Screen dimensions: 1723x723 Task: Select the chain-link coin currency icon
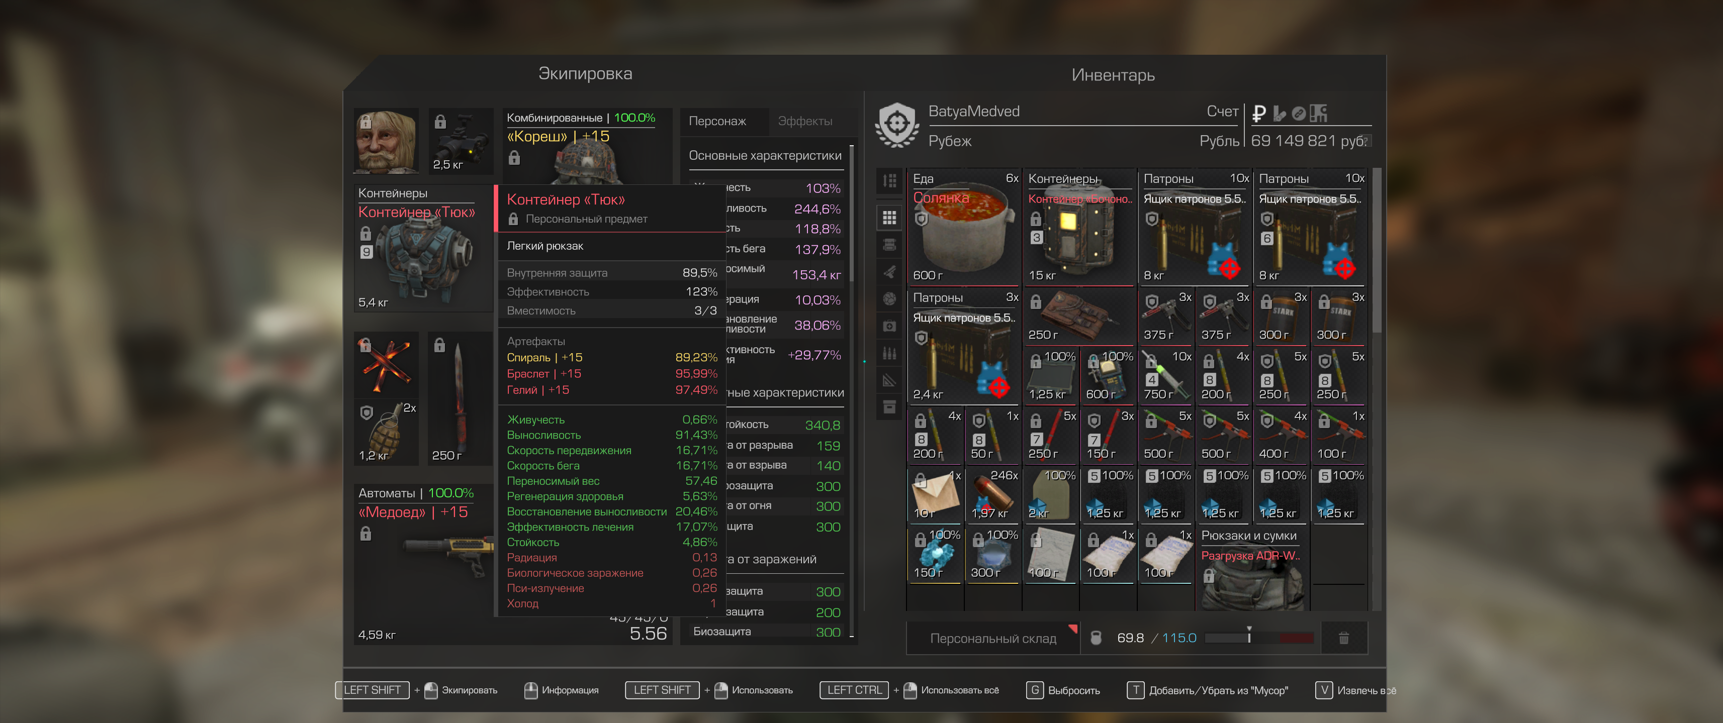pos(1298,114)
